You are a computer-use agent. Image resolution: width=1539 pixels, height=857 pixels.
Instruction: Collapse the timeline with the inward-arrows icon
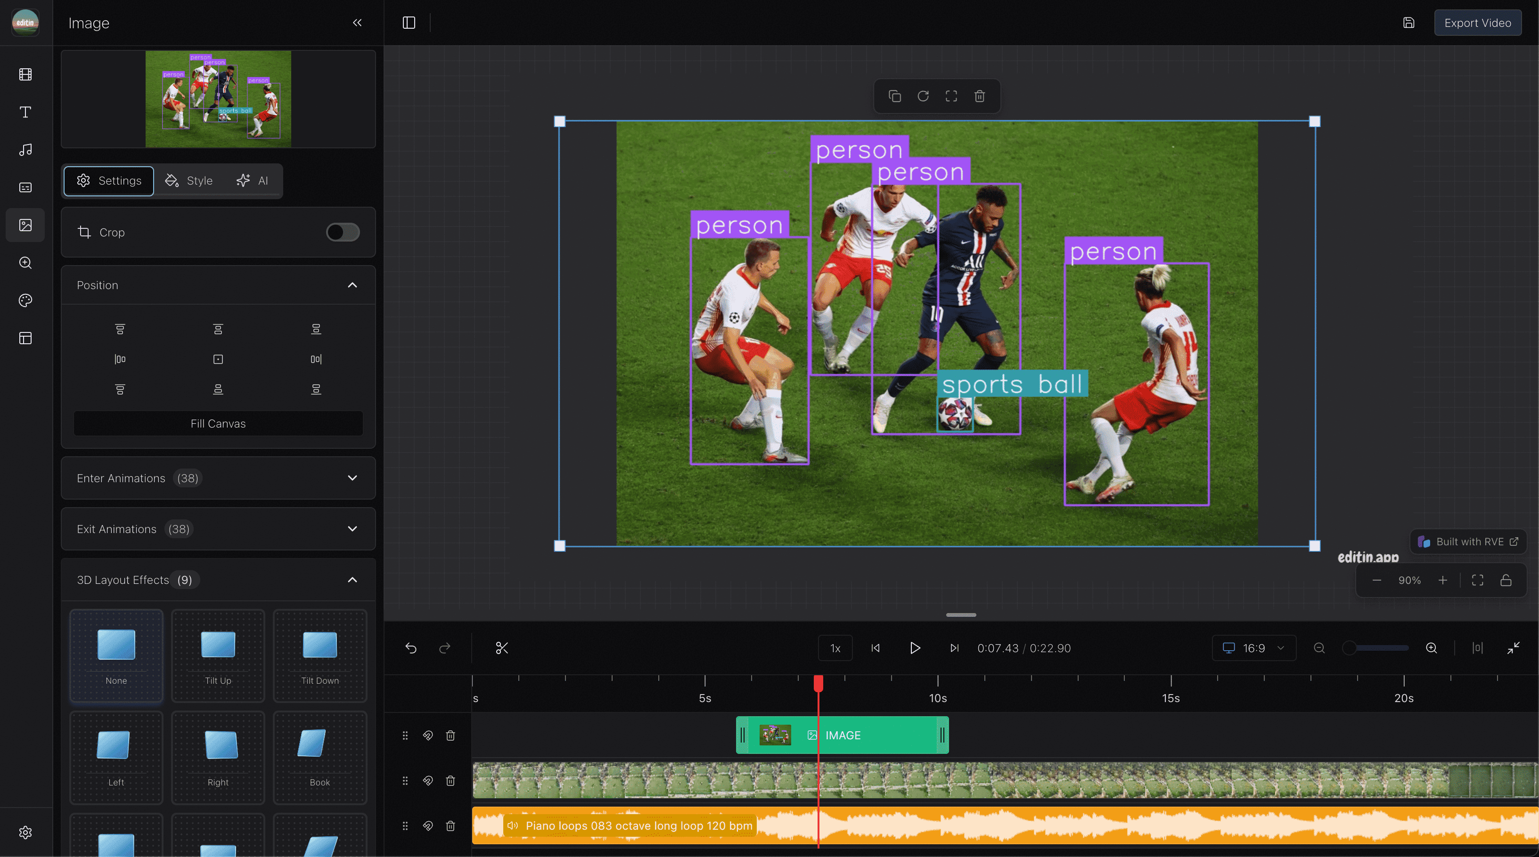1513,648
